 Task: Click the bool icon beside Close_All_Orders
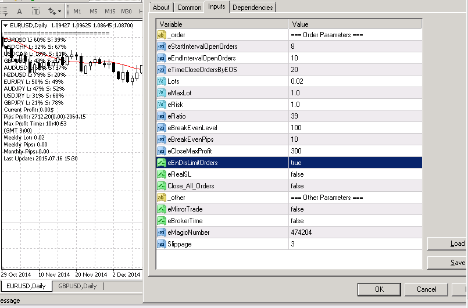[x=161, y=186]
